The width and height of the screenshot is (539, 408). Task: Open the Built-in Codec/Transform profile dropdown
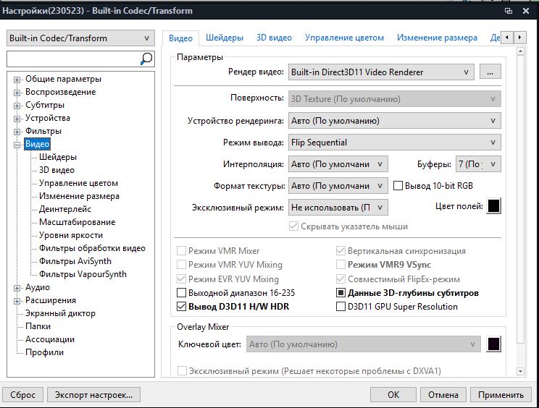[80, 38]
